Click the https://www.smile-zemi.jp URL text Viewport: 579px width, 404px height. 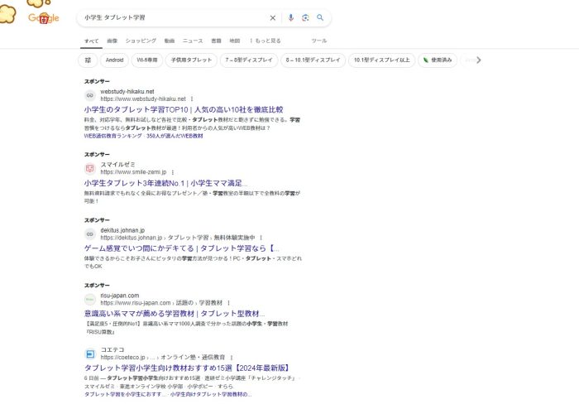pos(133,172)
